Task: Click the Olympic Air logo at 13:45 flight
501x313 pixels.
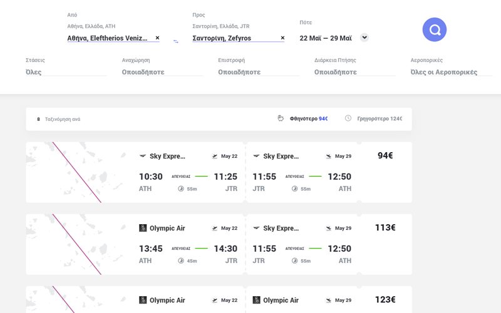Action: [x=143, y=228]
